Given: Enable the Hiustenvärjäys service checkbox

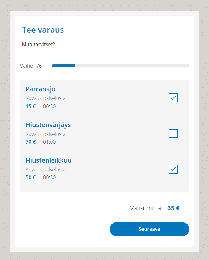Looking at the screenshot, I should coord(173,133).
